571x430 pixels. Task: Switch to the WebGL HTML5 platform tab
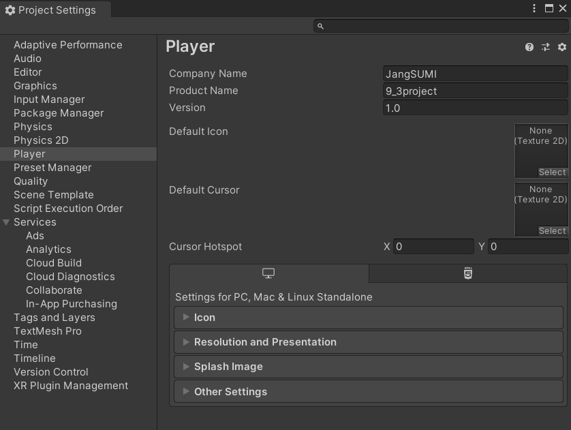pyautogui.click(x=468, y=273)
